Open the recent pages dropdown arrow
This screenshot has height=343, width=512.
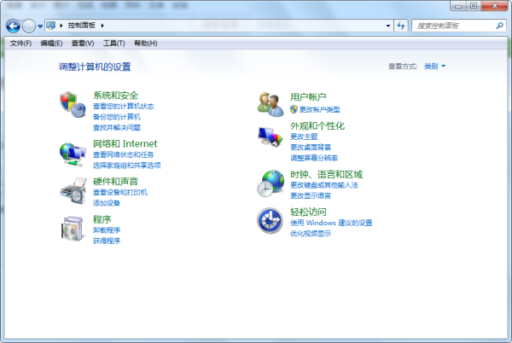[x=40, y=26]
